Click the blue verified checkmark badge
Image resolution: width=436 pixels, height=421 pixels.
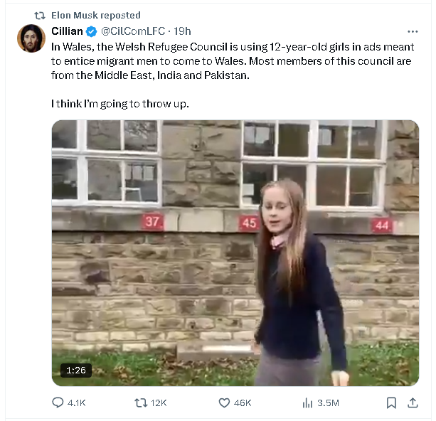click(91, 31)
